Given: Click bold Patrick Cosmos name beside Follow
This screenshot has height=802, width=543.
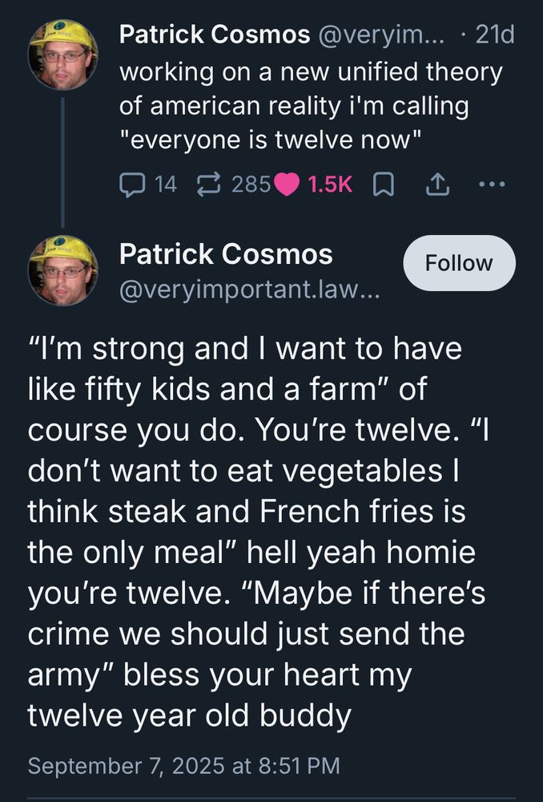Looking at the screenshot, I should click(x=225, y=254).
